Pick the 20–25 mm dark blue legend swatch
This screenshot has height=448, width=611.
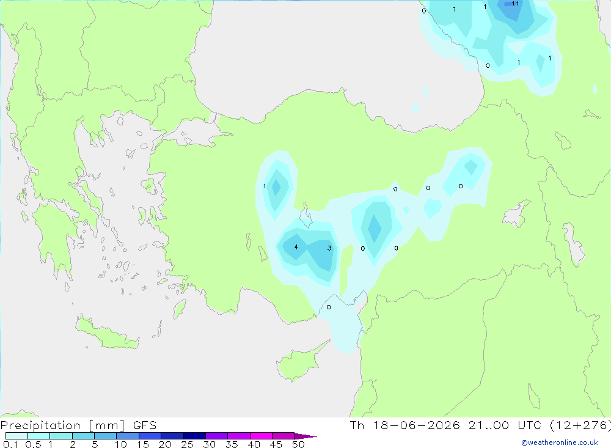point(172,436)
